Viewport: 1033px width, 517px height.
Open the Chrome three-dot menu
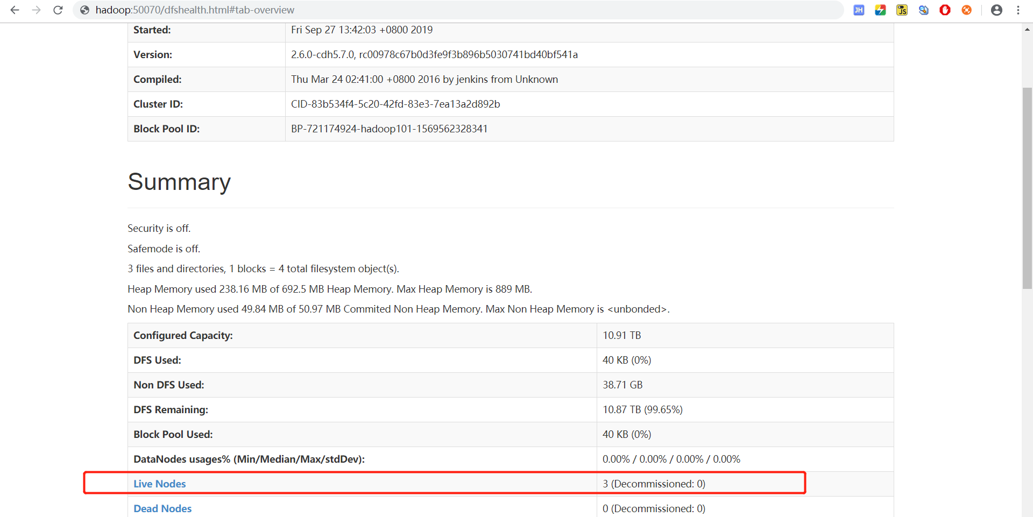point(1018,10)
